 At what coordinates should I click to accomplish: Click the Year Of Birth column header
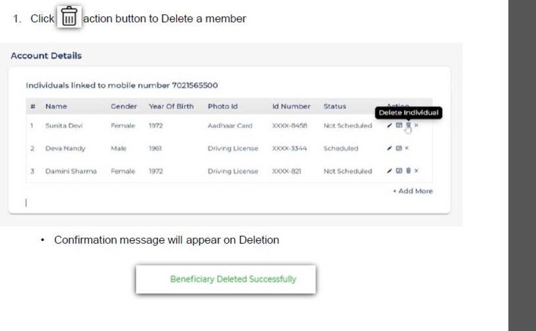pos(171,106)
